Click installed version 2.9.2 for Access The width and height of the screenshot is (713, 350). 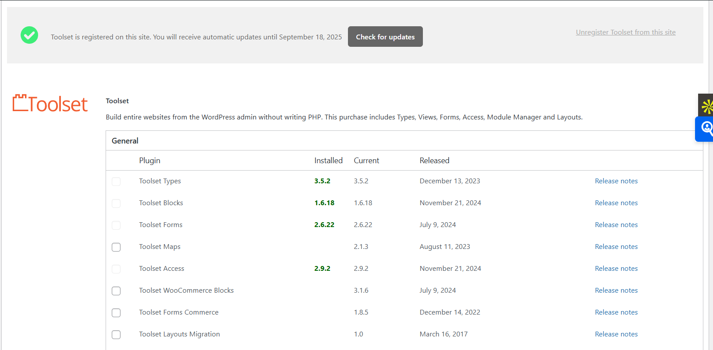[322, 269]
